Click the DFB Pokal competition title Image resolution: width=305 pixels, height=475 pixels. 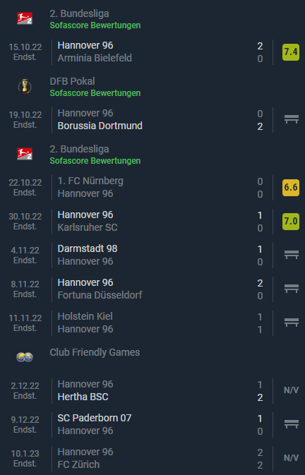coord(73,81)
